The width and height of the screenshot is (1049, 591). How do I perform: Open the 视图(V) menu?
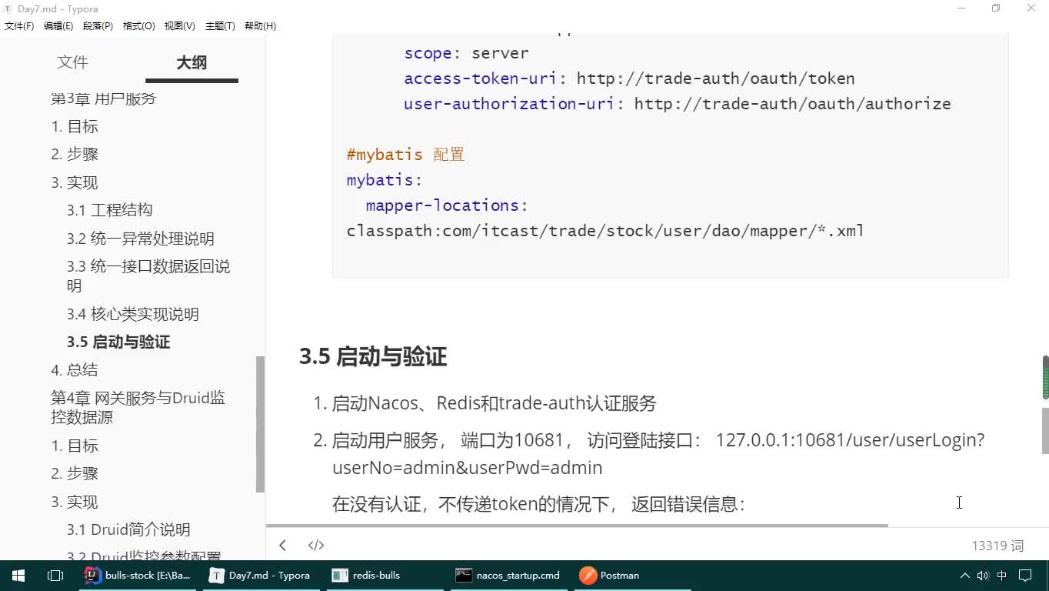(x=179, y=26)
